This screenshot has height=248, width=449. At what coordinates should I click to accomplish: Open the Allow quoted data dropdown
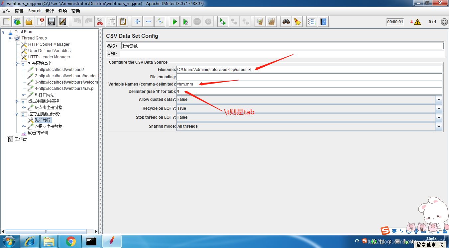pyautogui.click(x=439, y=99)
